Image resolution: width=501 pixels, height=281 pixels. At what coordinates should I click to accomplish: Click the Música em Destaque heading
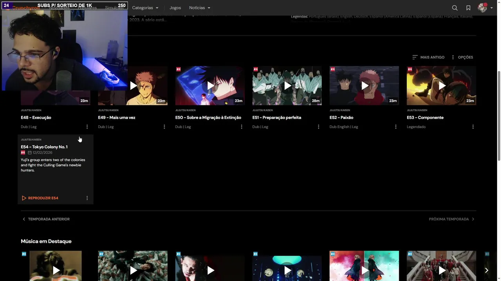pos(46,241)
